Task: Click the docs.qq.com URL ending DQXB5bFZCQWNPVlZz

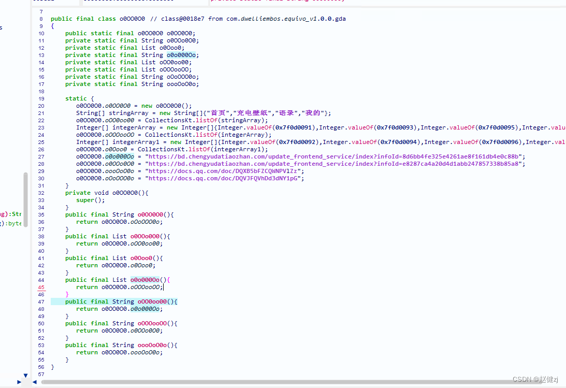Action: pos(223,171)
